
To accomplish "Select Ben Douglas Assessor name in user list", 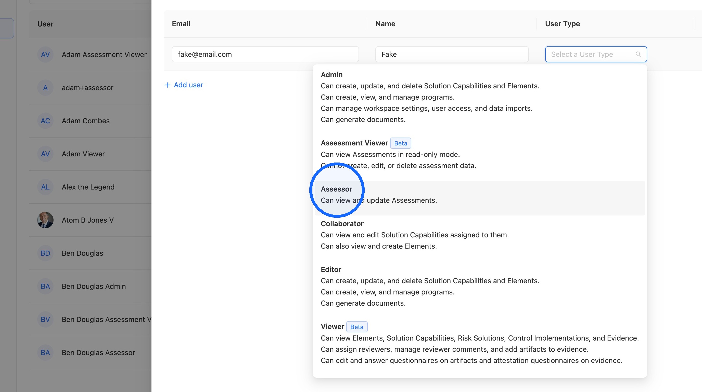I will tap(98, 353).
